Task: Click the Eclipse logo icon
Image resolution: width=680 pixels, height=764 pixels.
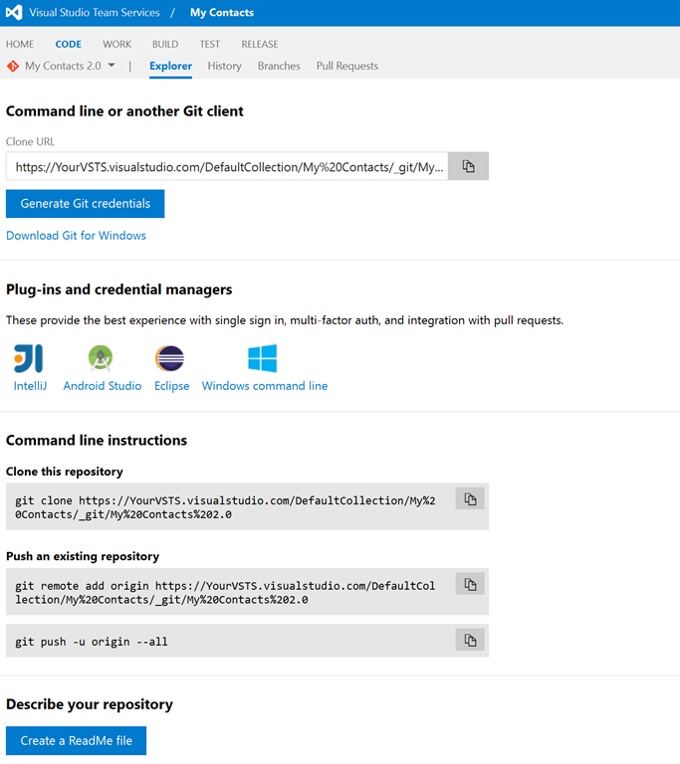Action: (x=170, y=358)
